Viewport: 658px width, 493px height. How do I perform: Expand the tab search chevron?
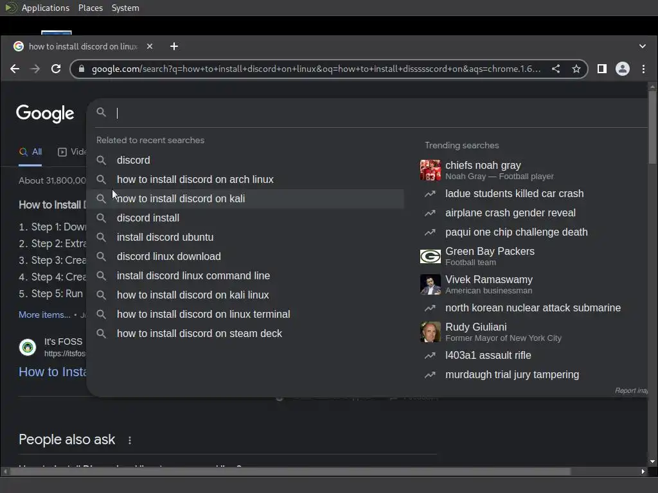coord(643,46)
